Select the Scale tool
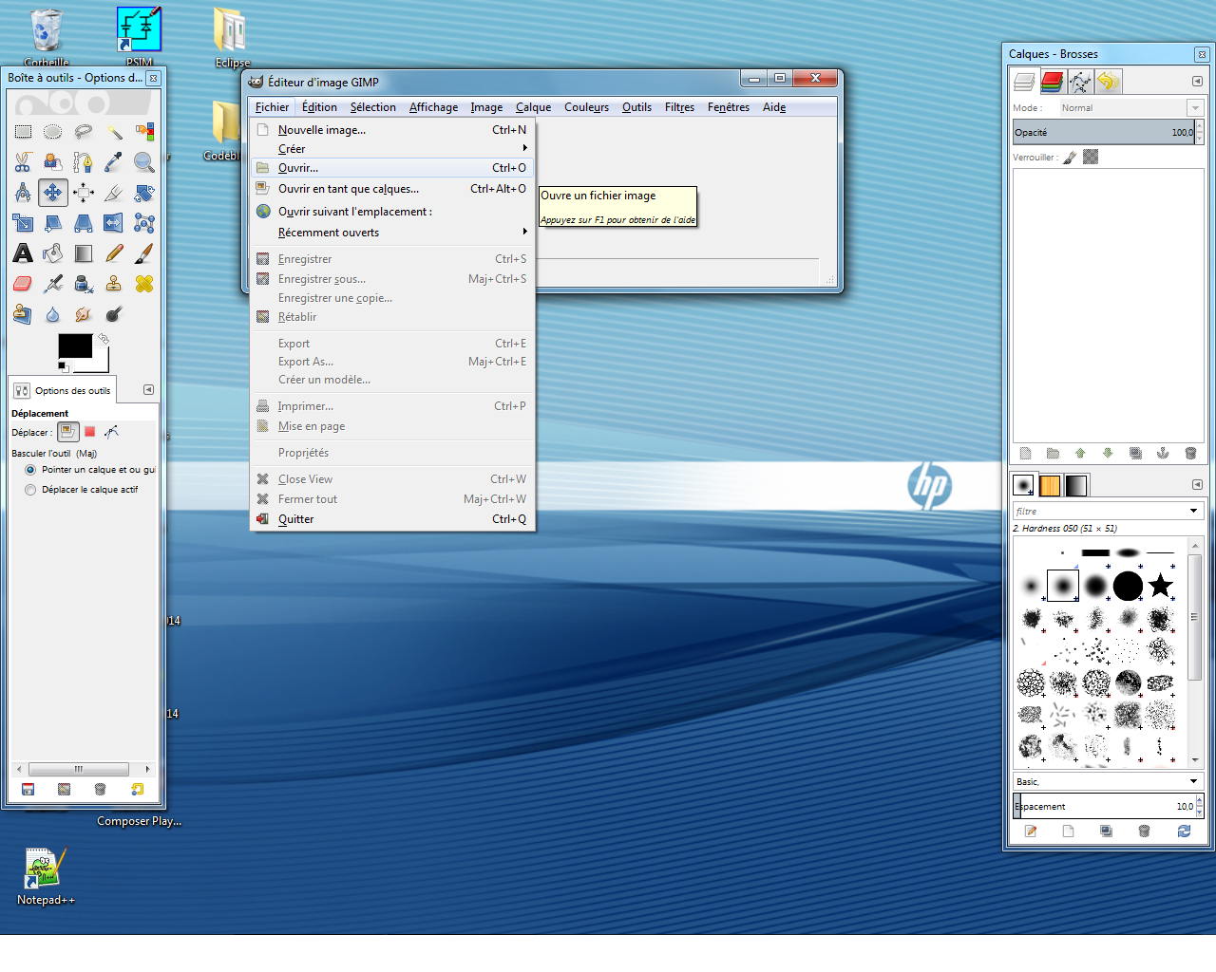Screen dimensions: 1216x972 [23, 223]
